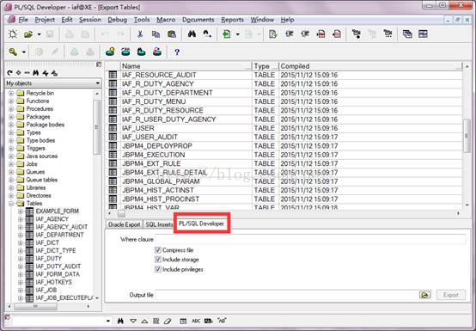Click the Cut scissors icon
Screen dimensions: 476x331
(140, 34)
